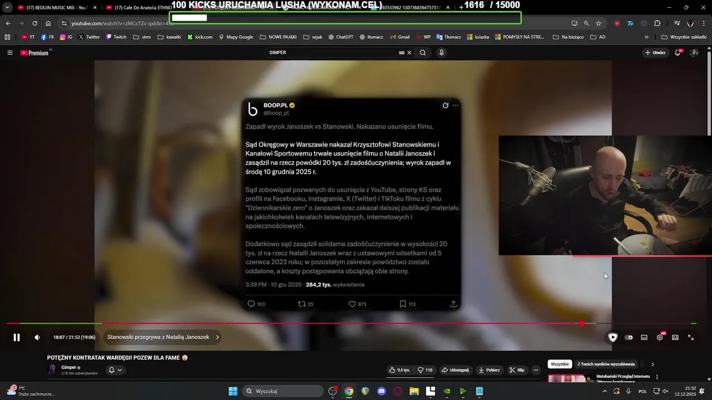Select the 'Wszystkie' filter chip

(x=560, y=364)
